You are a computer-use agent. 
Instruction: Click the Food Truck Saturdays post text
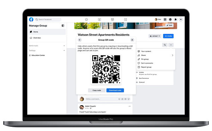tap(93, 112)
